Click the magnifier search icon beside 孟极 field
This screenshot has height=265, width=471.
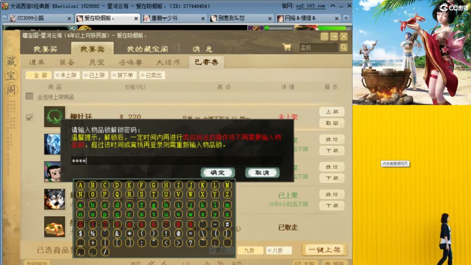pyautogui.click(x=343, y=48)
